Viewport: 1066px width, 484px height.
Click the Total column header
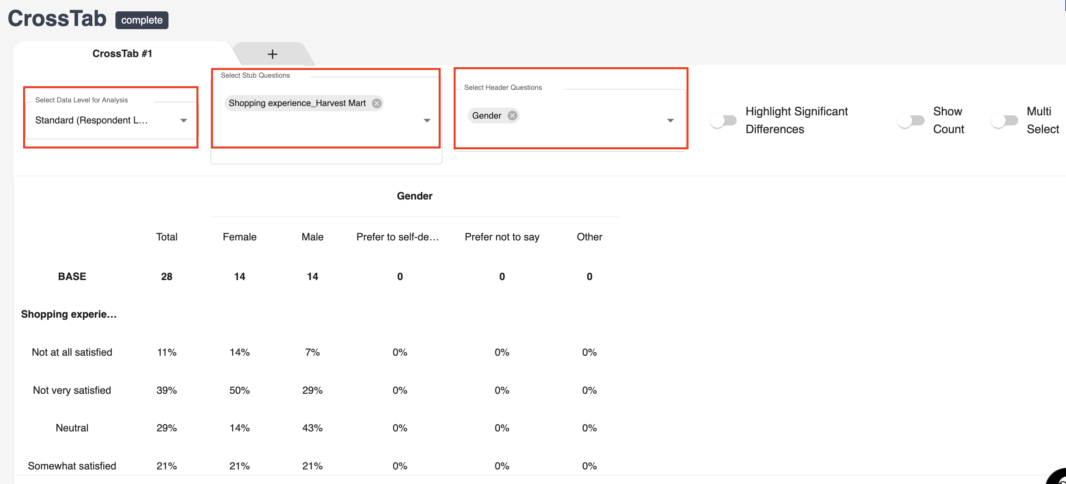click(166, 237)
